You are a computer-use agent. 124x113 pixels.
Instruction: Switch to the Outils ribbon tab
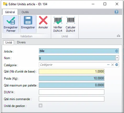[x=25, y=12]
